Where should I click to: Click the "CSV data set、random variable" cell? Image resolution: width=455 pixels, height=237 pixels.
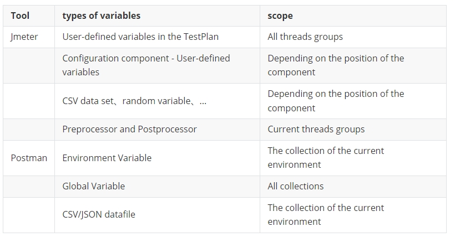(134, 101)
